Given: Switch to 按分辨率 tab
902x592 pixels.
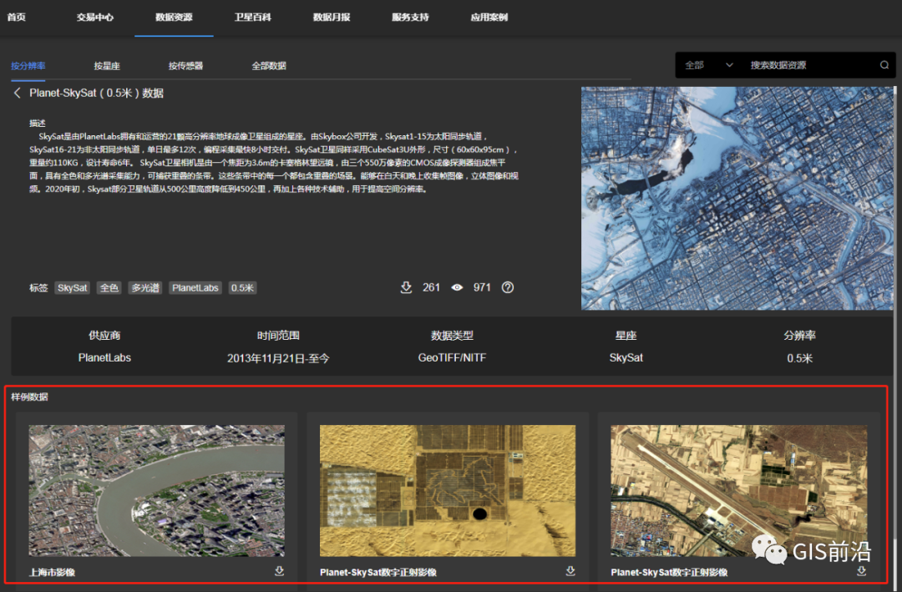Looking at the screenshot, I should click(x=28, y=66).
